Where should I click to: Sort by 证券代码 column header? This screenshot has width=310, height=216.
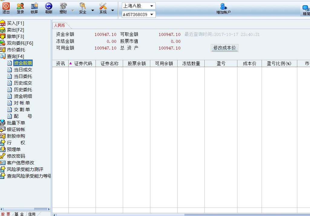tap(82, 63)
